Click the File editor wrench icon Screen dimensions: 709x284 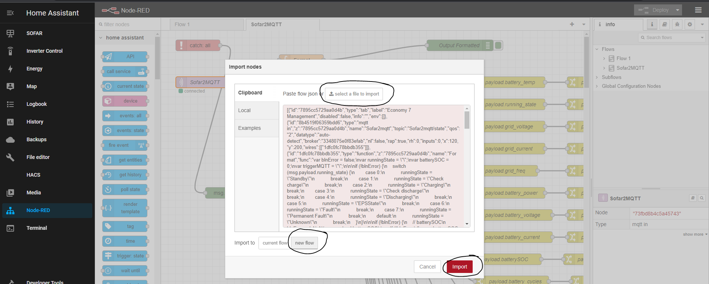[x=10, y=157]
